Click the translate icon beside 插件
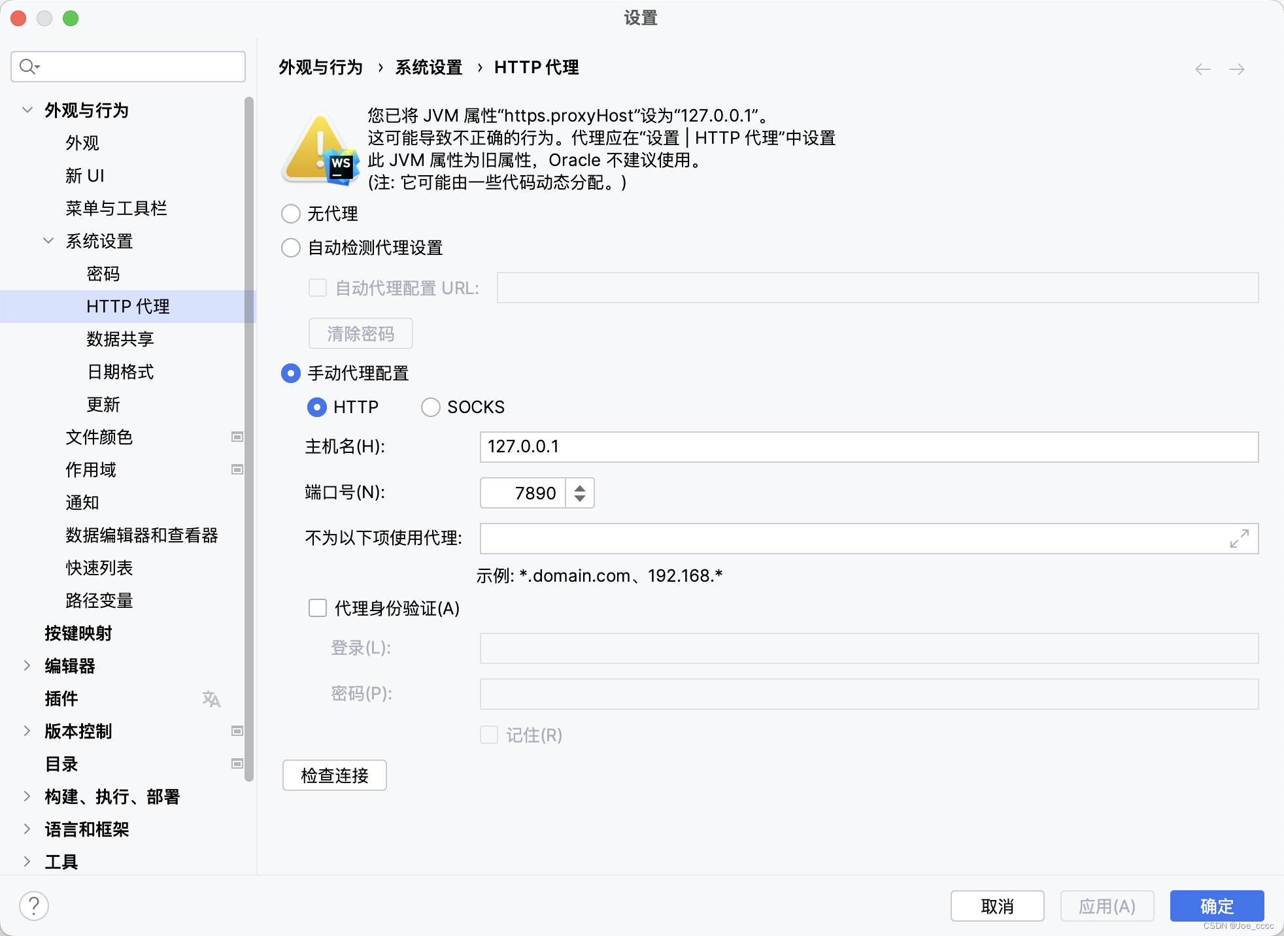The image size is (1284, 936). [211, 699]
